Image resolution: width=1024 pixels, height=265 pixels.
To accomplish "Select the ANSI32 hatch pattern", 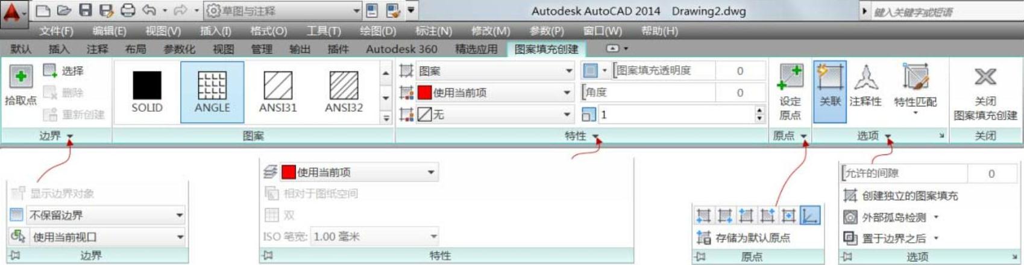I will point(344,92).
